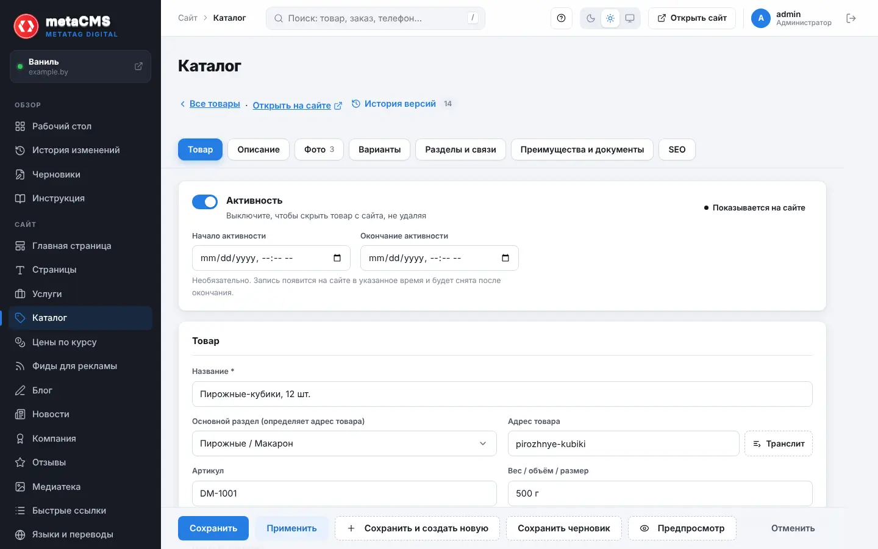The height and width of the screenshot is (549, 878).
Task: Open calendar picker for Окончание активности
Action: 505,258
